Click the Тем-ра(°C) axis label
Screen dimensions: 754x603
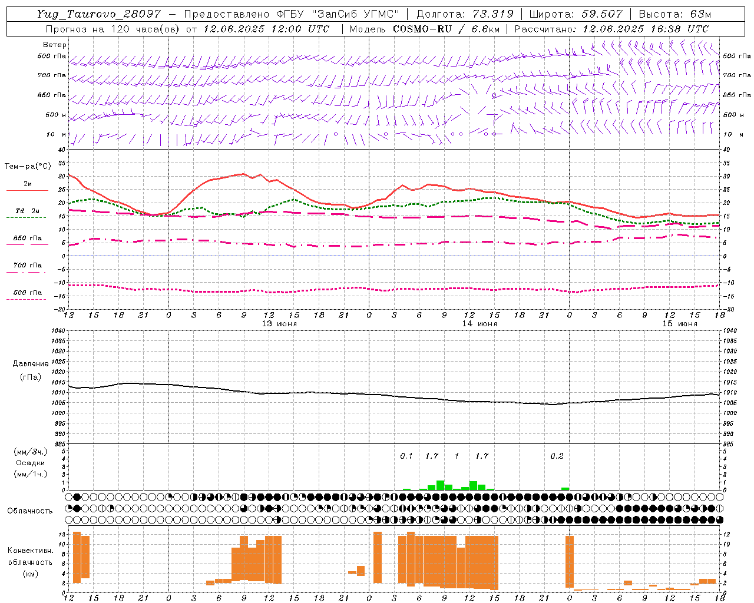pyautogui.click(x=28, y=167)
